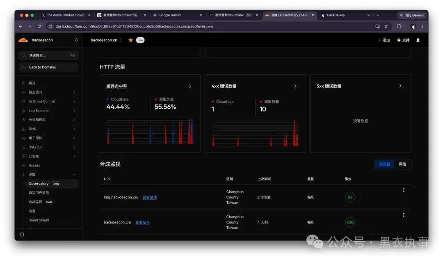
Task: Focus the 快速搜索 quick search field
Action: point(48,55)
